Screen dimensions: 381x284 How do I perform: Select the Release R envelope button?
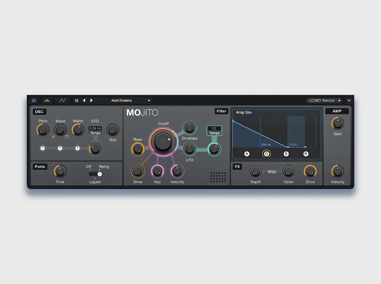[306, 154]
